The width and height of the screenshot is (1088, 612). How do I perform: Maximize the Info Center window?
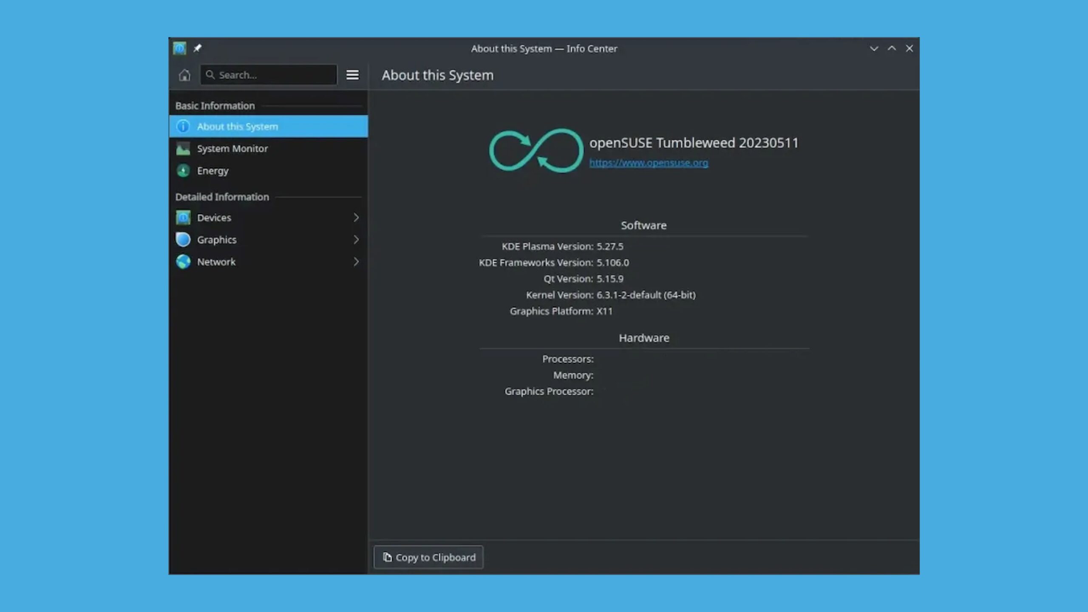892,48
